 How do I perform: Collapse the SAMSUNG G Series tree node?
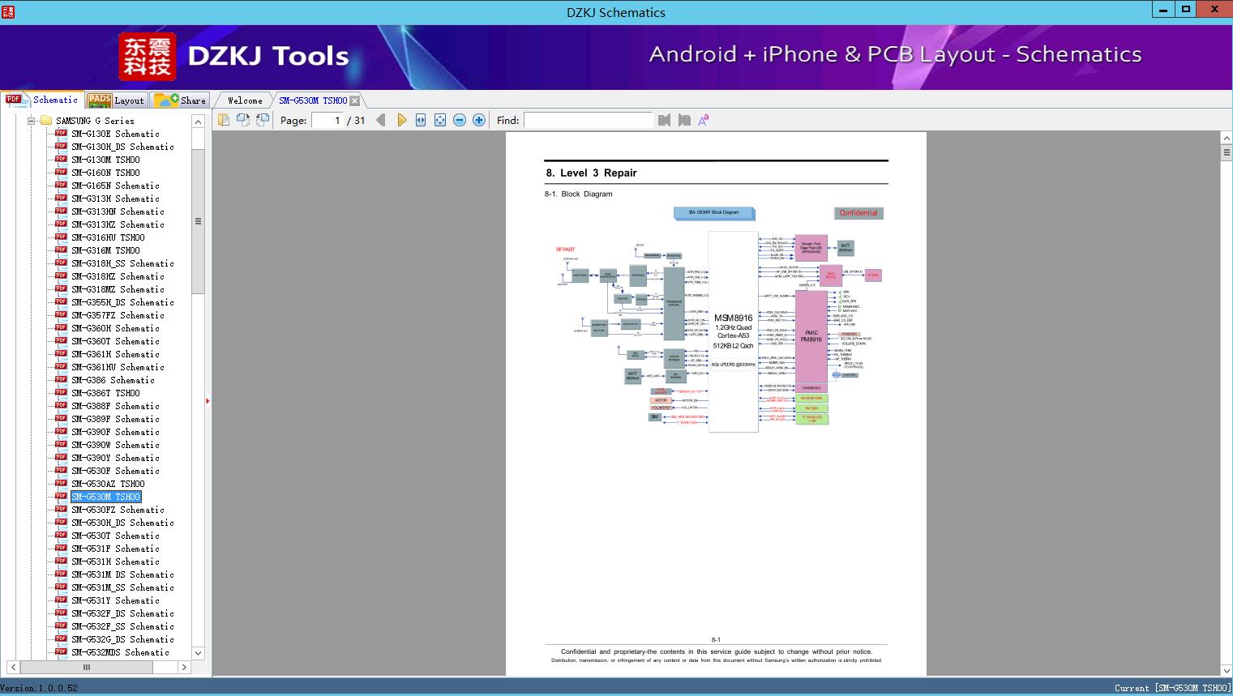(x=32, y=121)
